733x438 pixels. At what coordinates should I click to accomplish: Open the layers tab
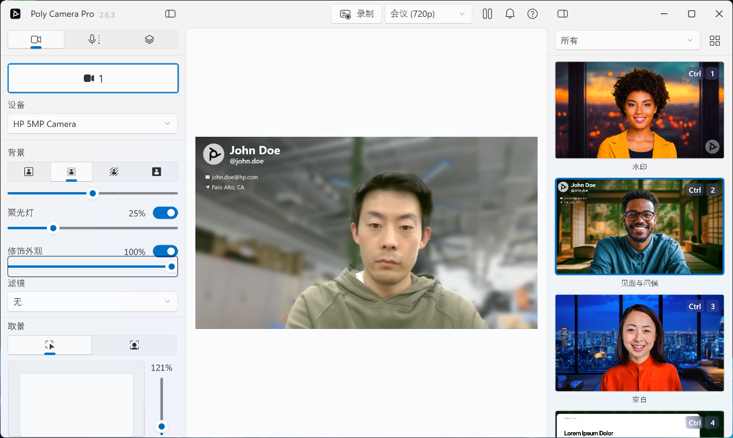point(149,39)
